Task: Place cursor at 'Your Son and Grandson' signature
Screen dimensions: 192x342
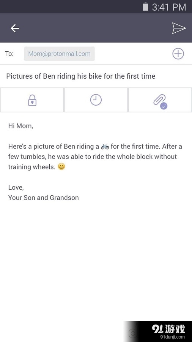Action: click(x=44, y=198)
